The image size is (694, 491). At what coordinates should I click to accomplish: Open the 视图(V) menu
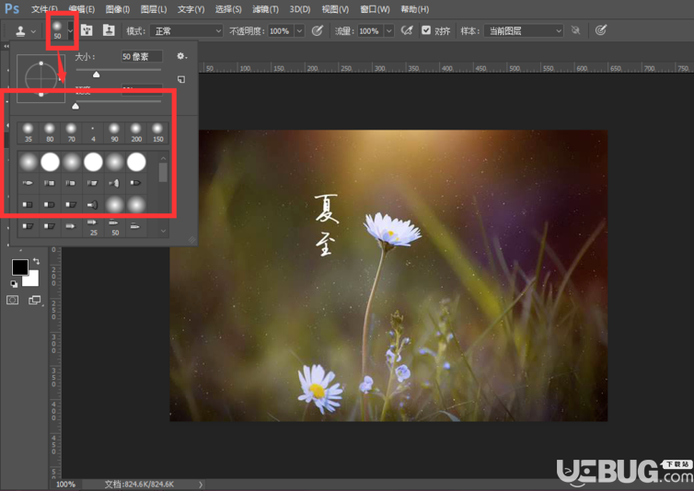(335, 9)
